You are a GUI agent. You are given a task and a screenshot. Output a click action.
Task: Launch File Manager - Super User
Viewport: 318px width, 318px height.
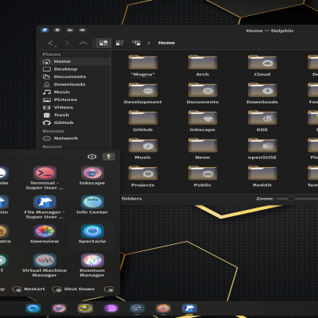tap(45, 207)
